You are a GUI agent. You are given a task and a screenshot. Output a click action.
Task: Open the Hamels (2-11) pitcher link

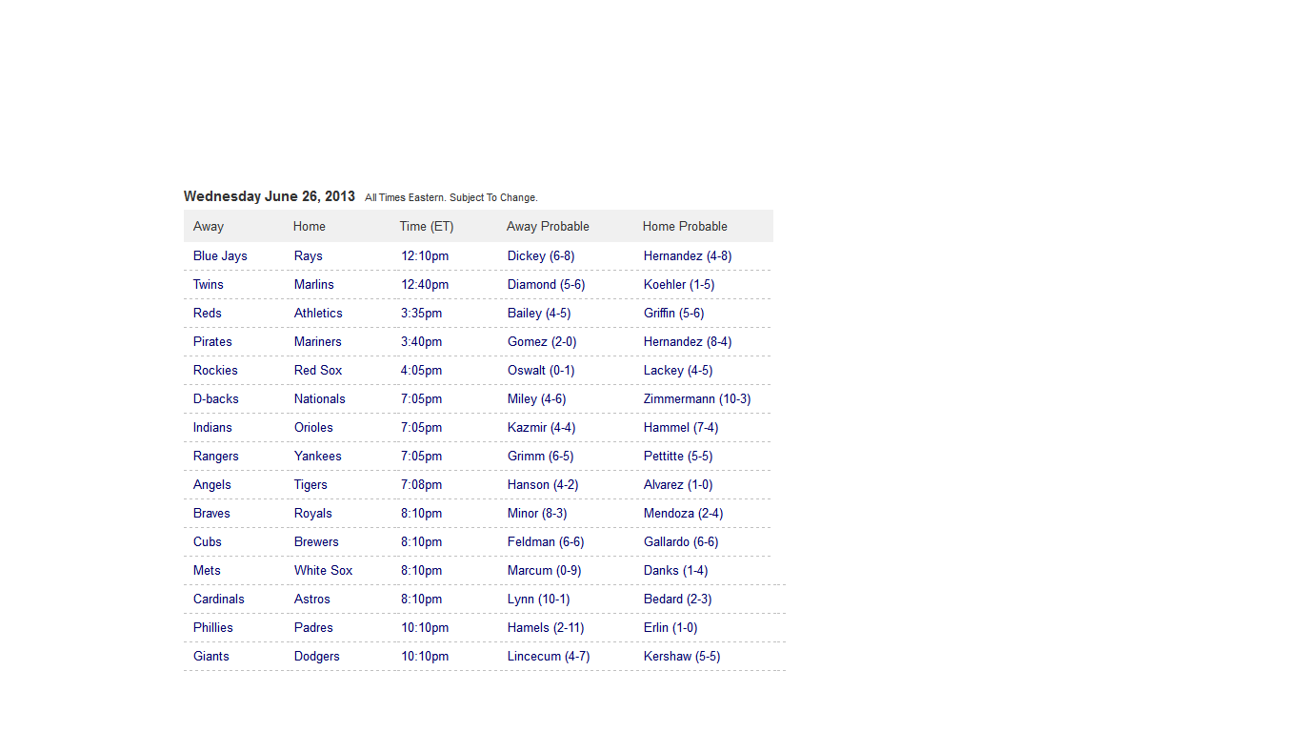[546, 627]
